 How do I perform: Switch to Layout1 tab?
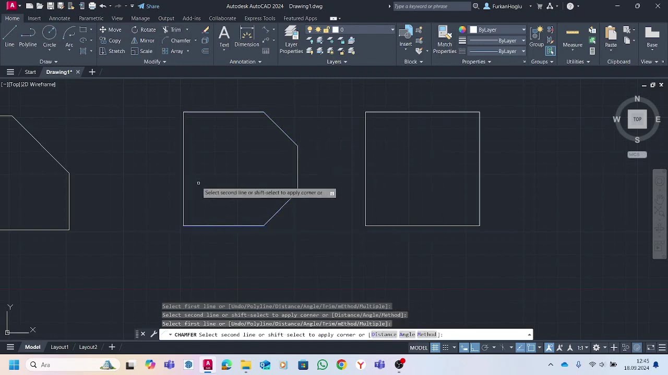tap(59, 347)
